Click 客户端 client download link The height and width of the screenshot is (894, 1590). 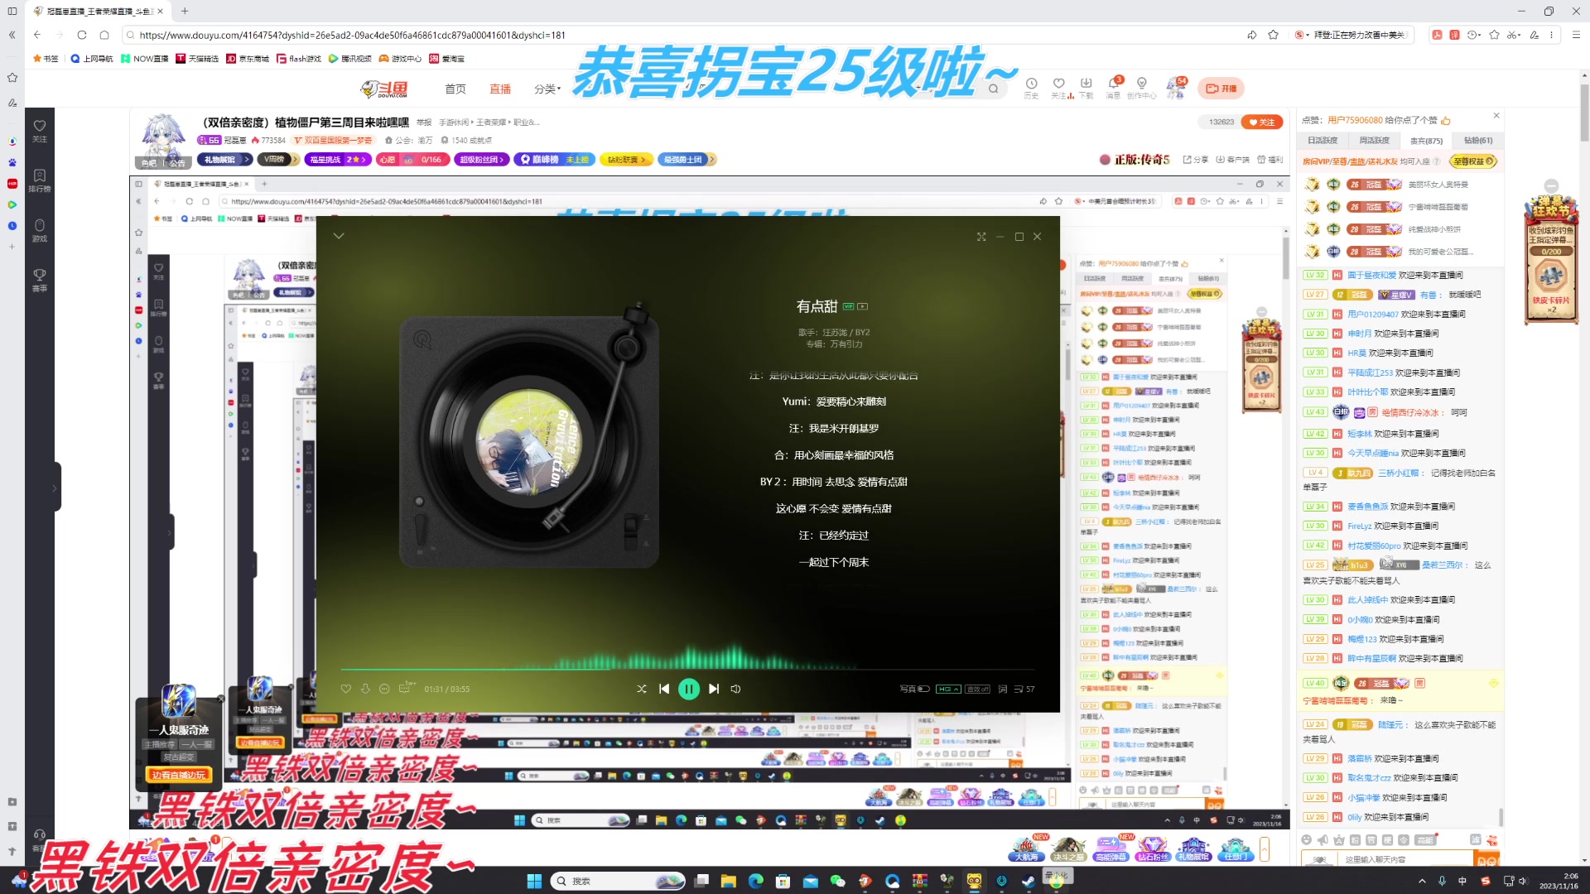tap(1233, 160)
